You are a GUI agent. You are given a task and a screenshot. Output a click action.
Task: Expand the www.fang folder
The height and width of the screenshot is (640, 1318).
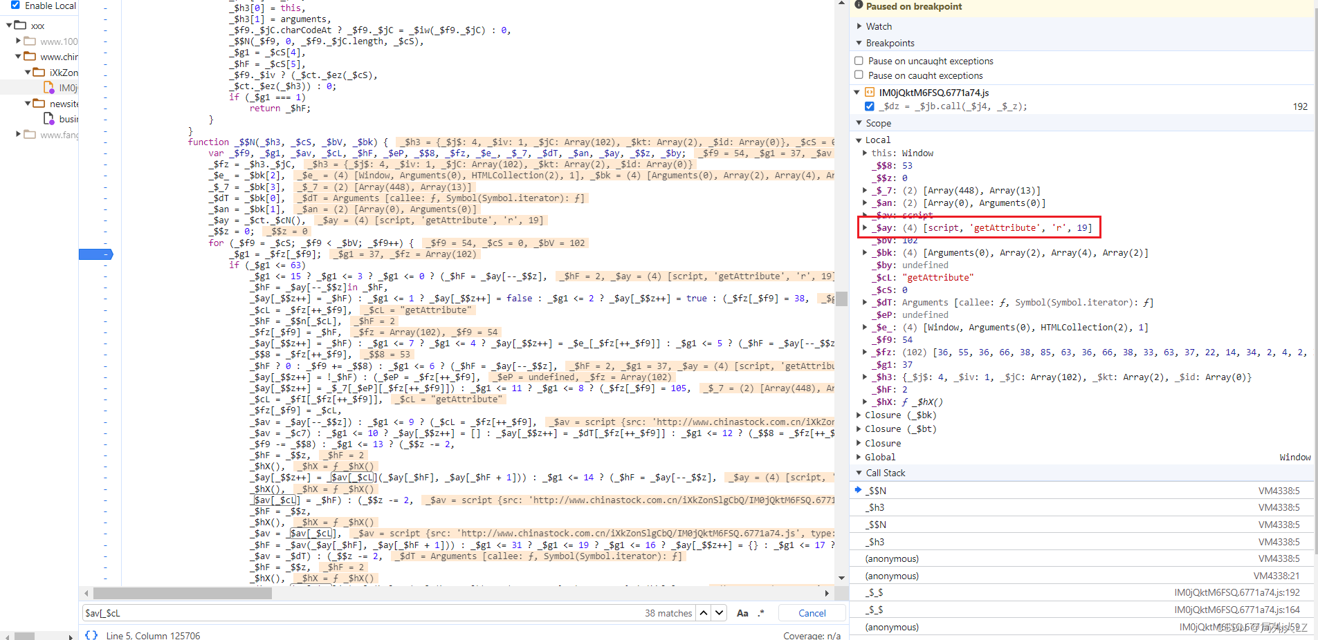pos(18,134)
